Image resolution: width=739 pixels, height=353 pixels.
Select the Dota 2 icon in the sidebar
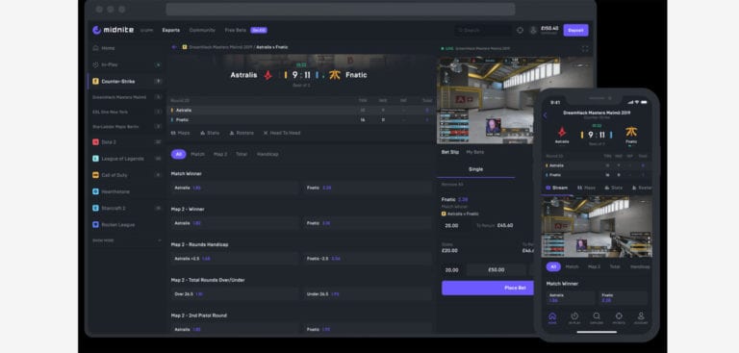[x=95, y=141]
